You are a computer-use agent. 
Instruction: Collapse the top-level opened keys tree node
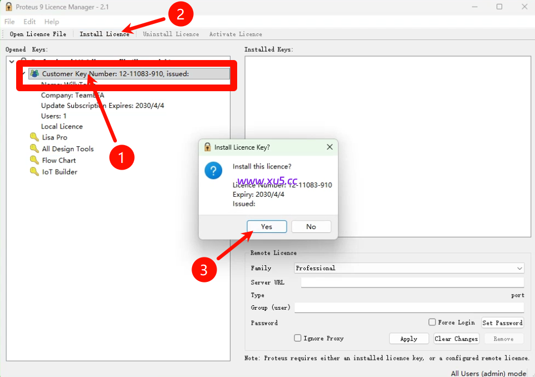point(12,61)
